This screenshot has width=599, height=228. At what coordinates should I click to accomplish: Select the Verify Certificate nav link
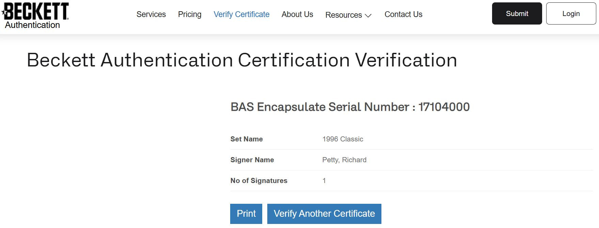(x=241, y=14)
